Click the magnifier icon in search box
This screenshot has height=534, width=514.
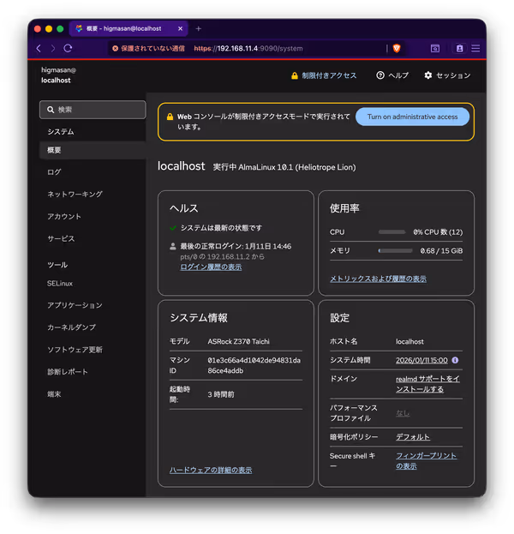[x=51, y=110]
